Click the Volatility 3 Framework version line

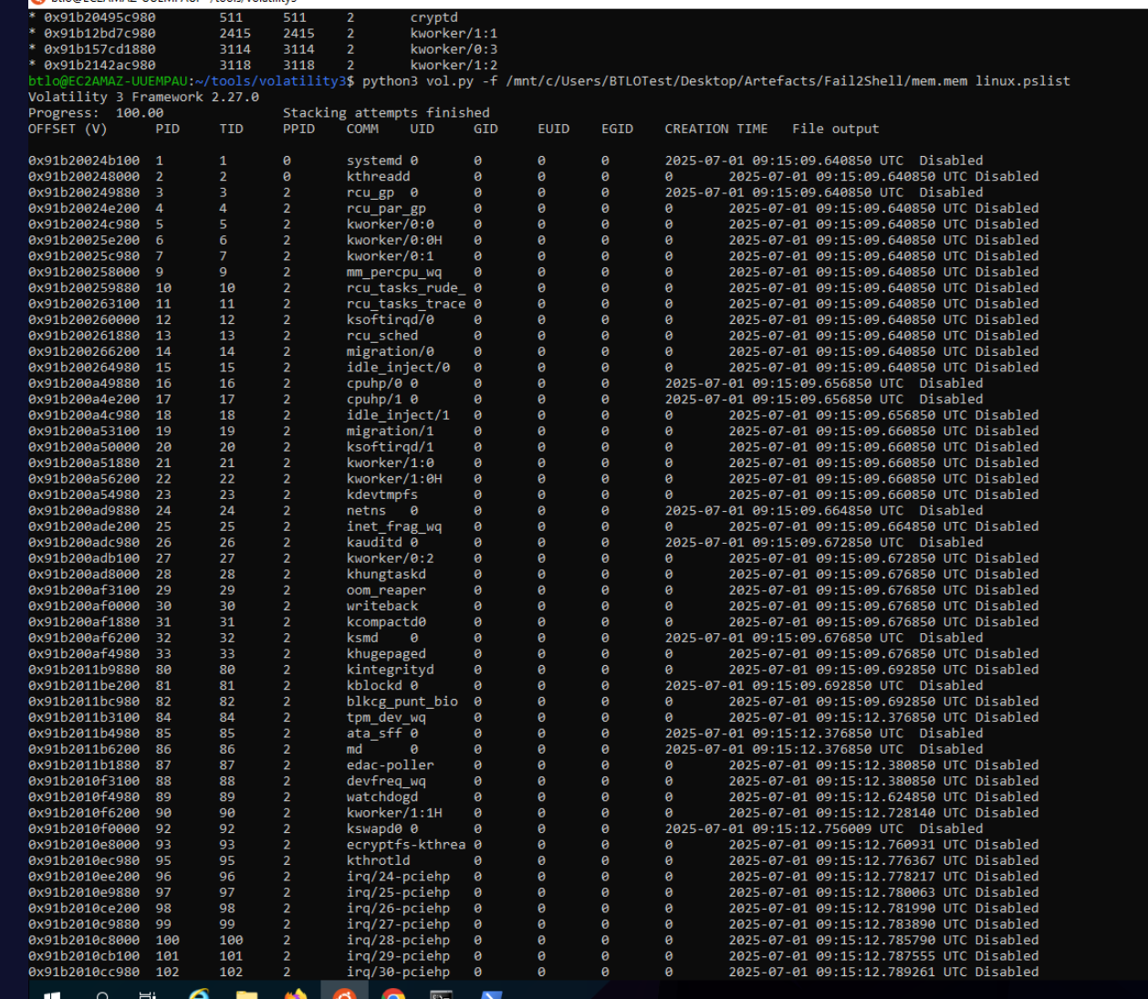coord(143,97)
